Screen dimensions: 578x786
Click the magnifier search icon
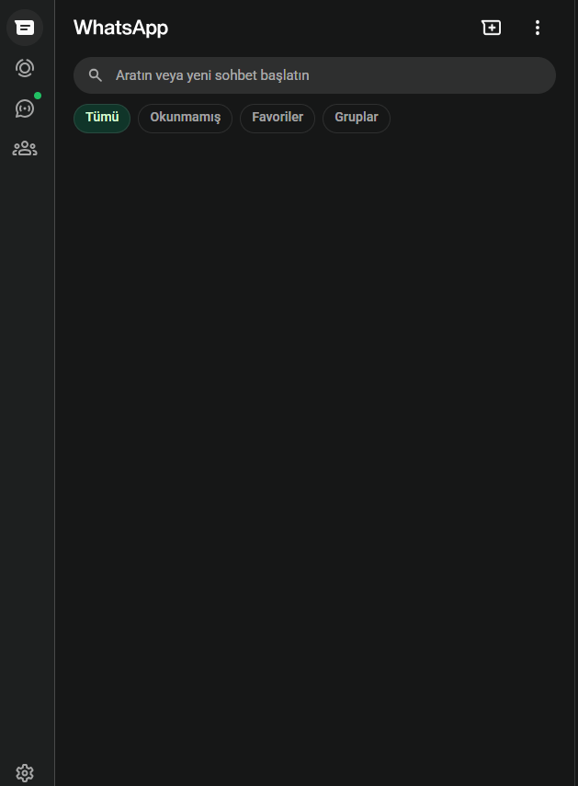point(95,75)
